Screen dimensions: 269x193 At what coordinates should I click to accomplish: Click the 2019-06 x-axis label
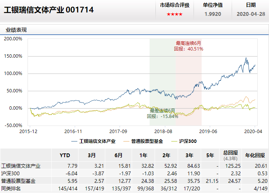[x=208, y=132]
